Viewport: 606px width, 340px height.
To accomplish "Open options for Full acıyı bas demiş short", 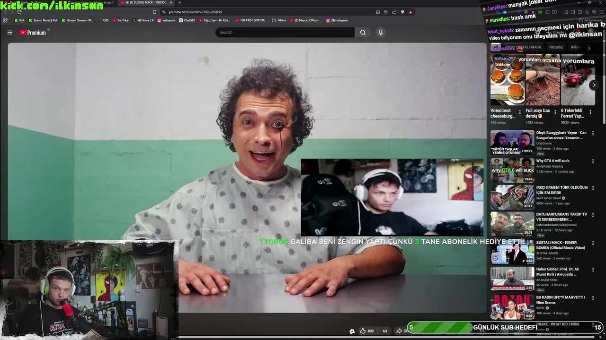I will click(x=555, y=112).
